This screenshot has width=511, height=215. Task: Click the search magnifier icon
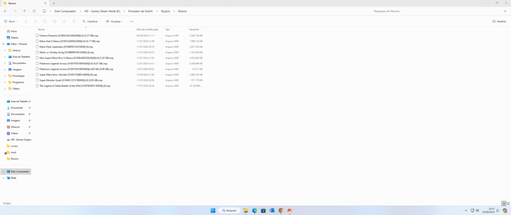[x=505, y=11]
